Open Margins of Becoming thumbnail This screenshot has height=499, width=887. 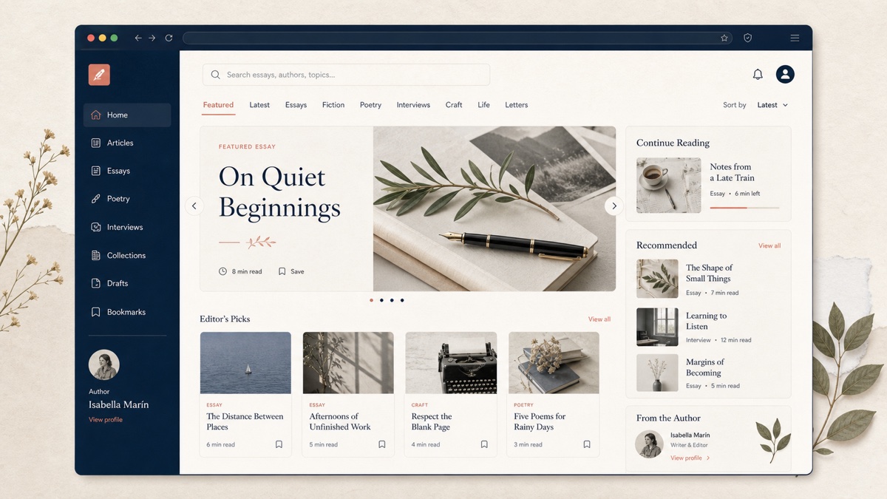click(657, 373)
